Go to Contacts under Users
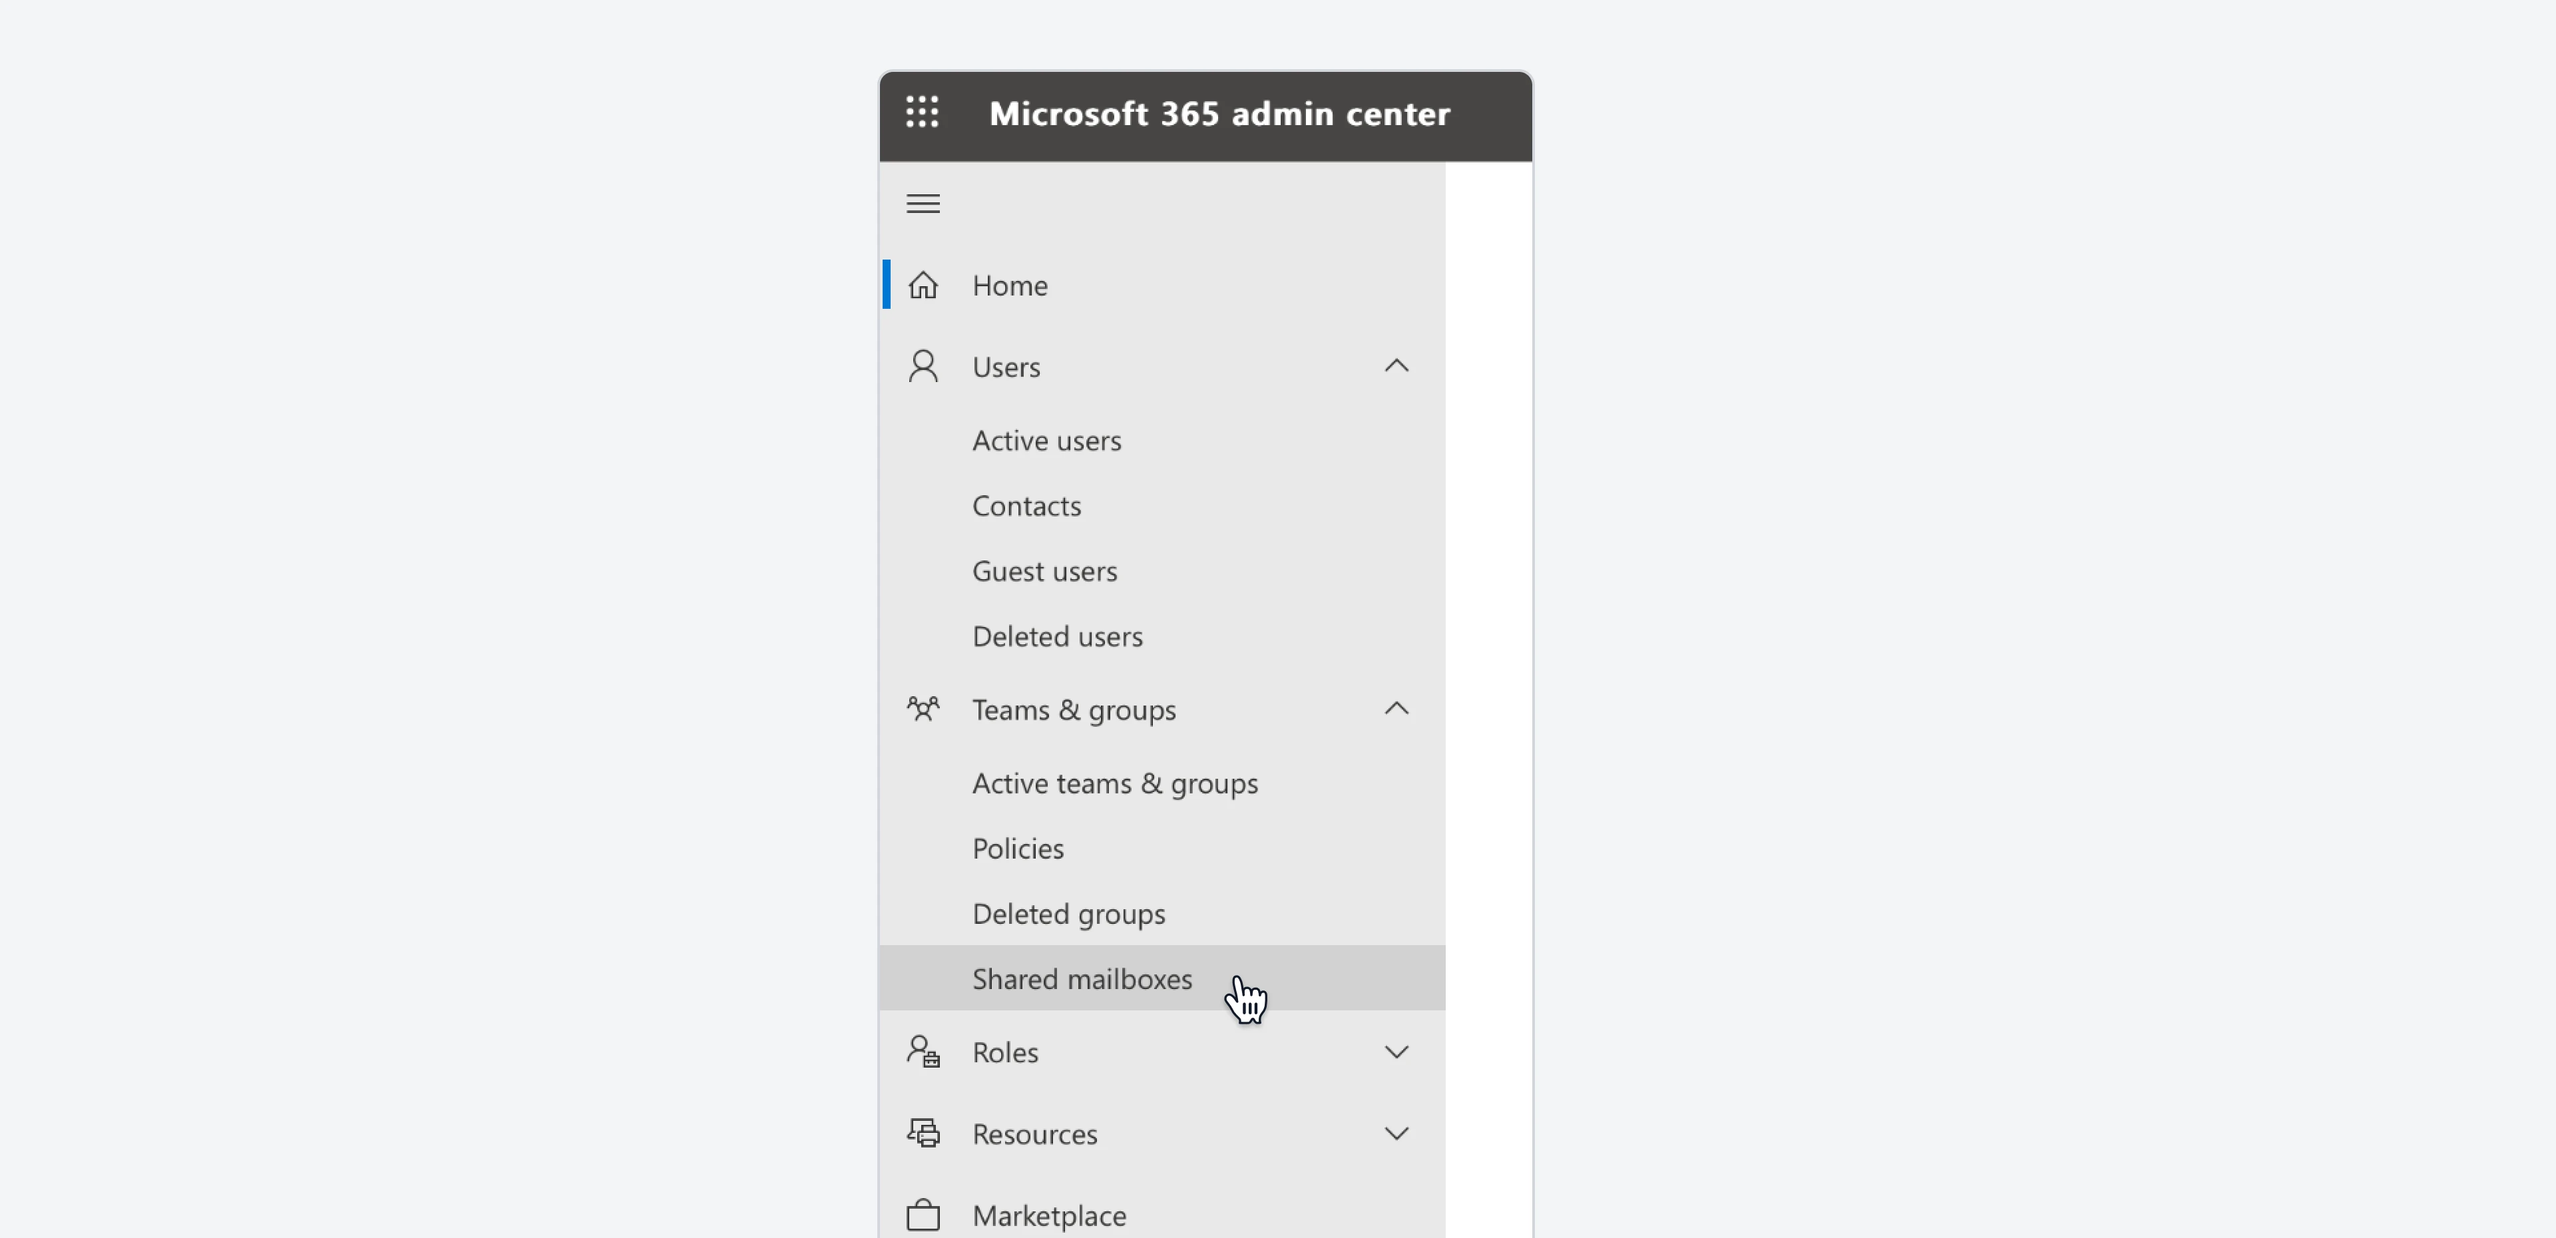Screen dimensions: 2556x1238 [x=1026, y=506]
